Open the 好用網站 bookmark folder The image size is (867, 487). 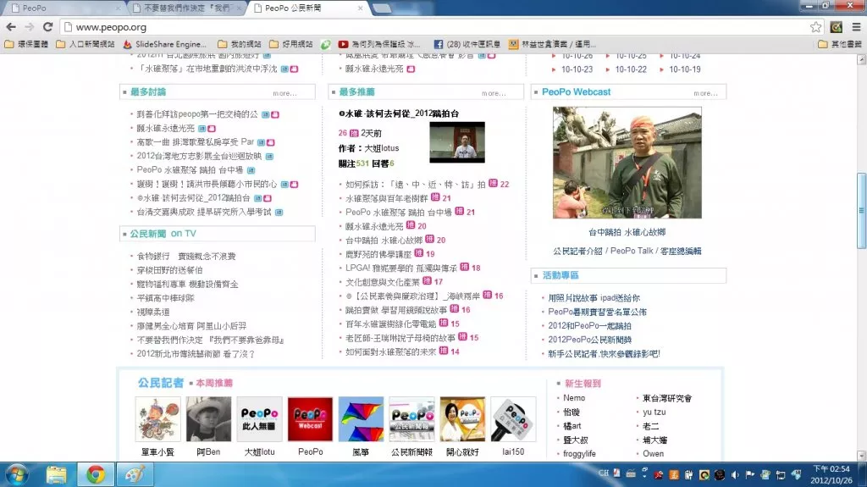[291, 44]
